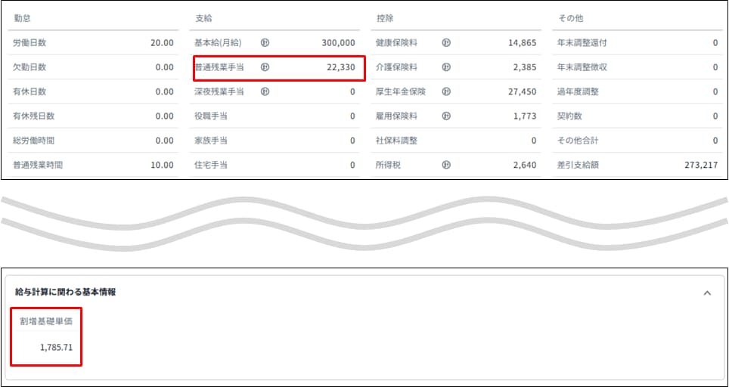The width and height of the screenshot is (729, 387).
Task: Click the 過年度調整 value field
Action: point(715,91)
